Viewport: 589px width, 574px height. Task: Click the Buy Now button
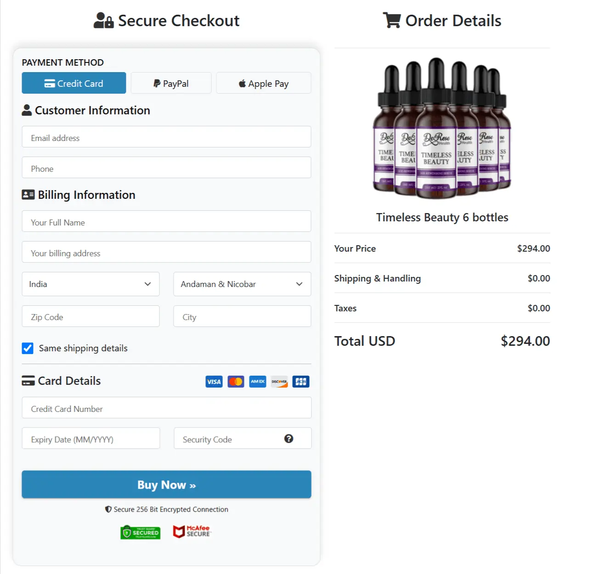click(x=166, y=484)
